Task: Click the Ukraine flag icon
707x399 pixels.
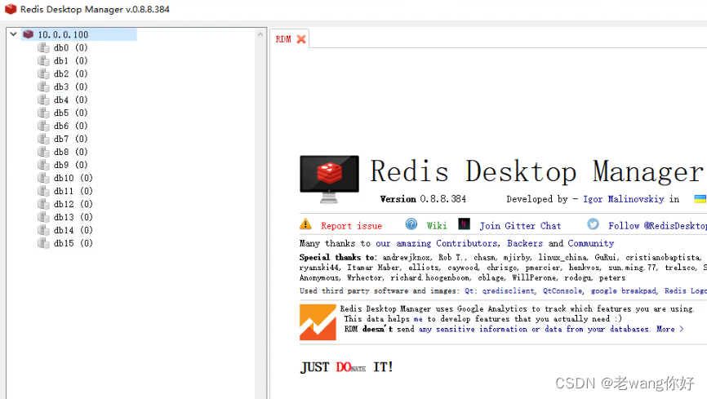Action: coord(700,199)
